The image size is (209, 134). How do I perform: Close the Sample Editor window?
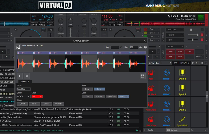145,41
